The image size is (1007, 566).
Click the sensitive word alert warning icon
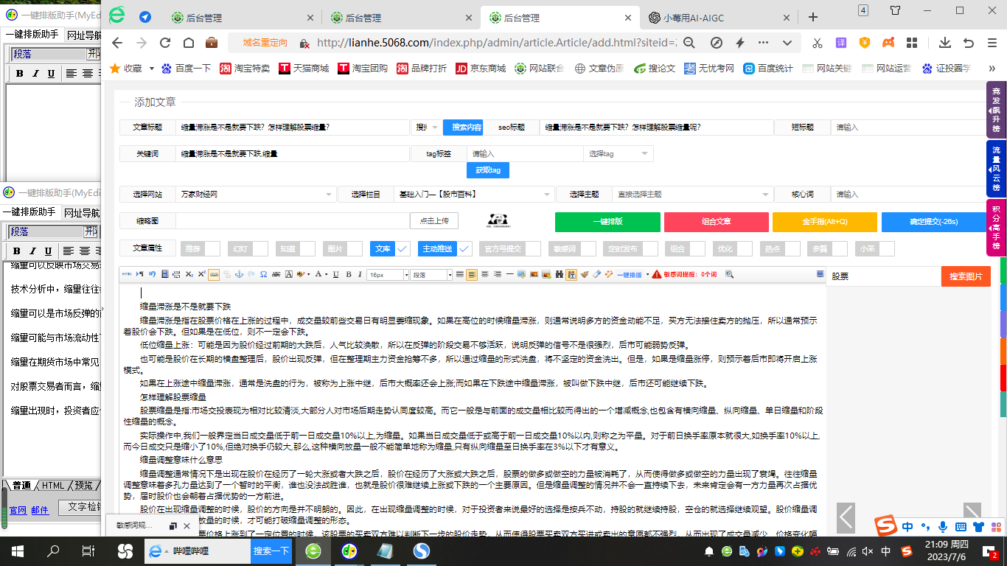click(x=656, y=274)
